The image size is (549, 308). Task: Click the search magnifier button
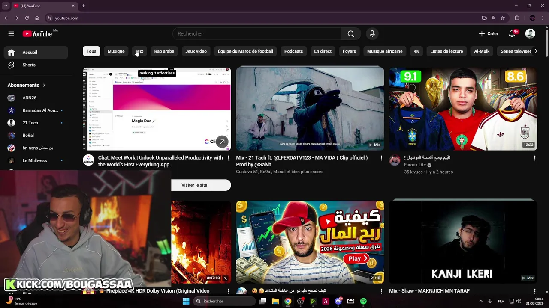point(351,34)
